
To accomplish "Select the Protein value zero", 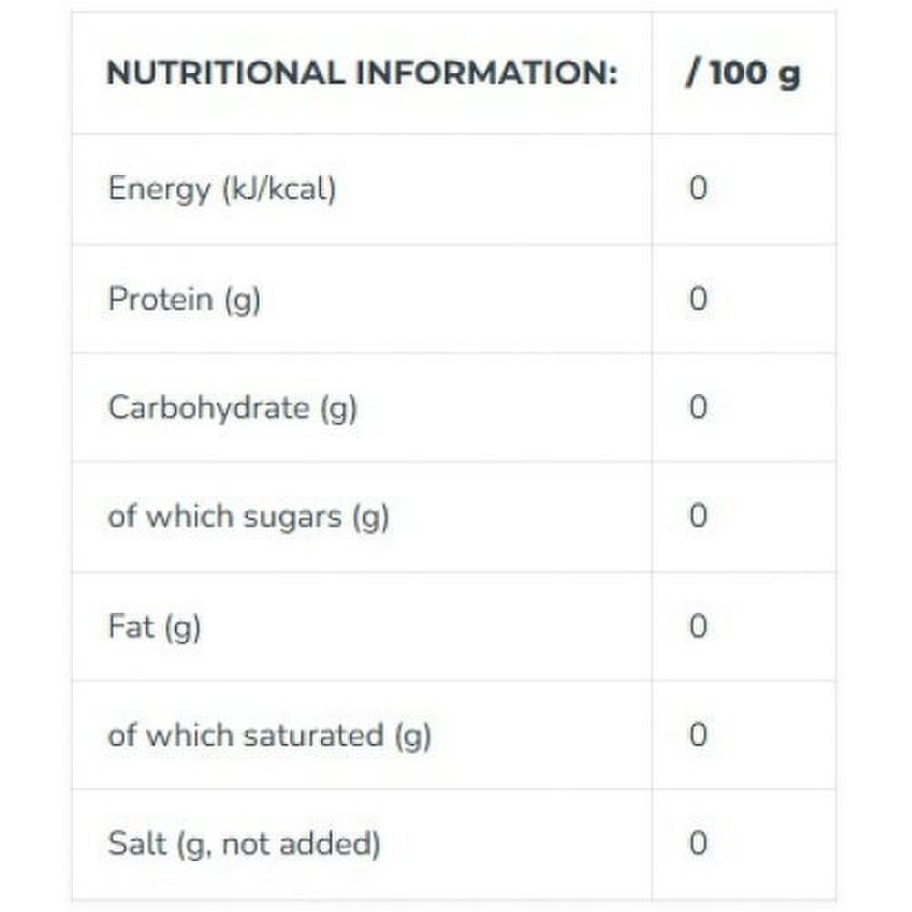I will click(698, 299).
